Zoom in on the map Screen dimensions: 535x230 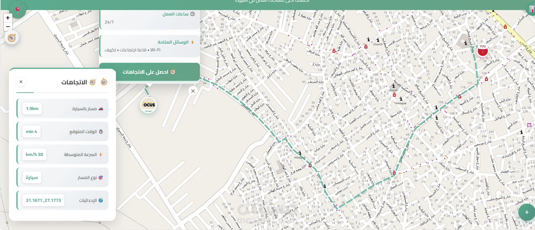click(8, 18)
